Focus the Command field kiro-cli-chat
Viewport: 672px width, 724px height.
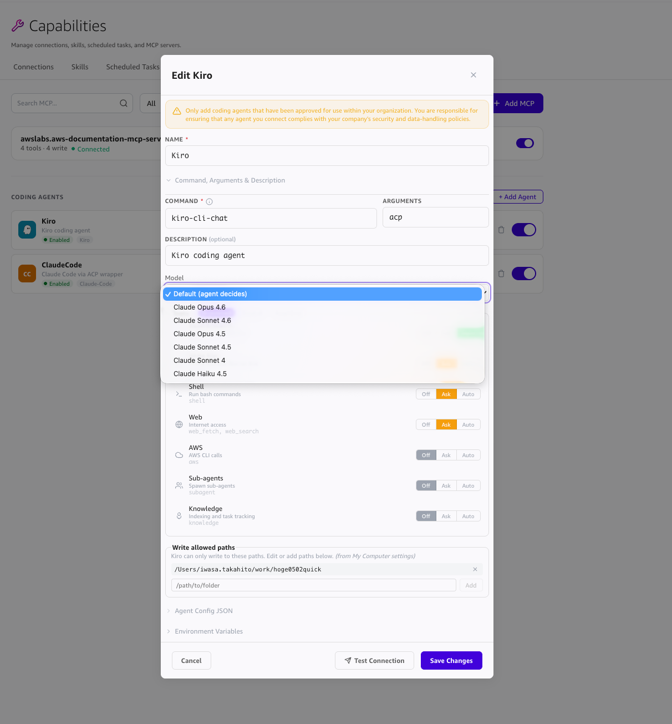[271, 218]
